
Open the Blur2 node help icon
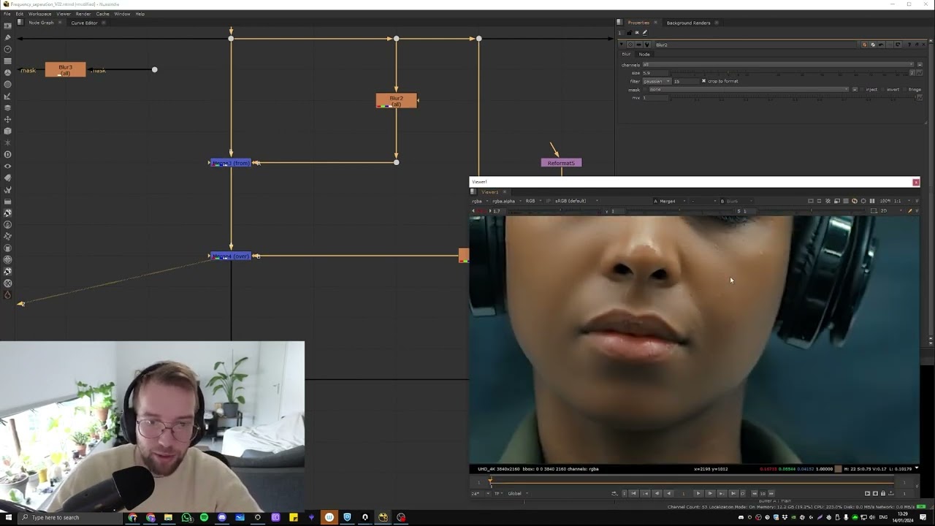909,45
